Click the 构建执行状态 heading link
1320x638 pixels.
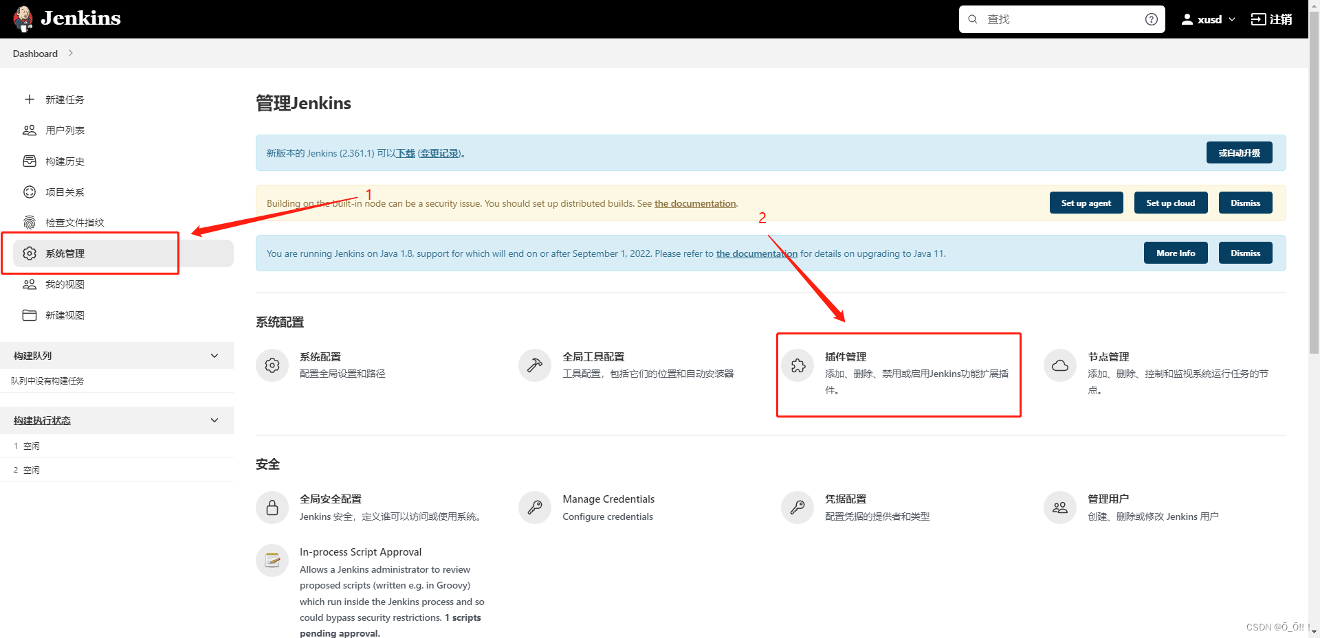[42, 420]
